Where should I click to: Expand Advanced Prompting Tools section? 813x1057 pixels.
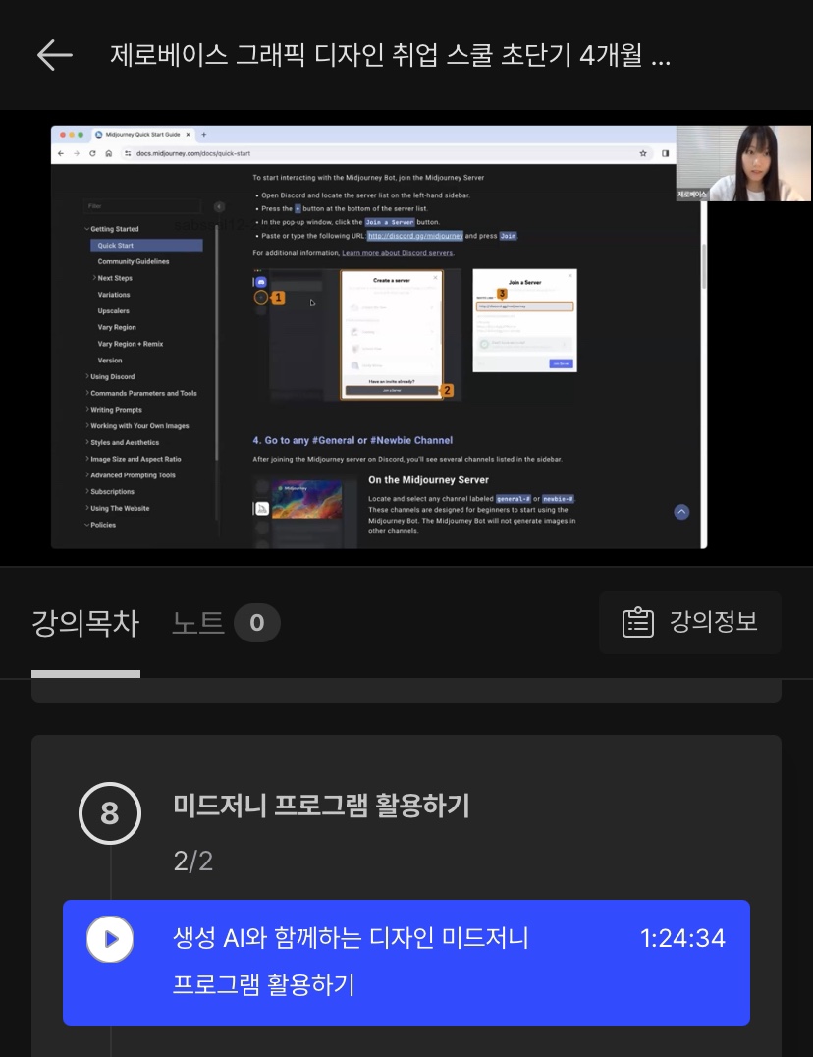pyautogui.click(x=131, y=475)
